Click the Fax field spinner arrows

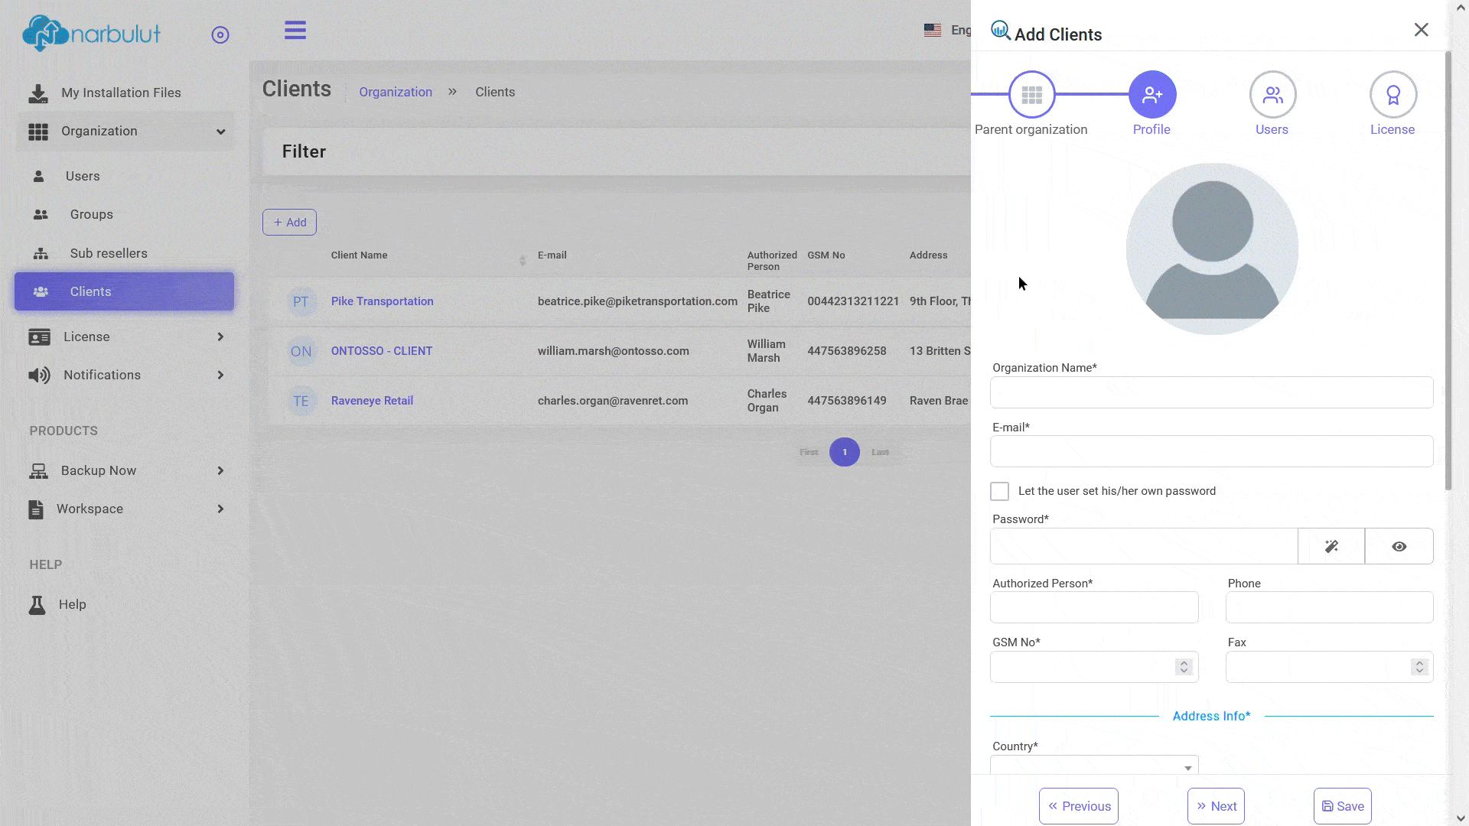click(1419, 667)
